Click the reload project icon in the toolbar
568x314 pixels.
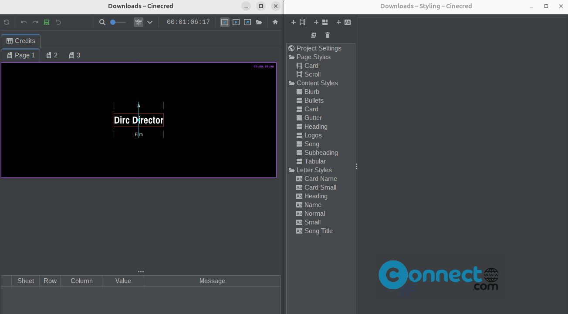pyautogui.click(x=7, y=22)
